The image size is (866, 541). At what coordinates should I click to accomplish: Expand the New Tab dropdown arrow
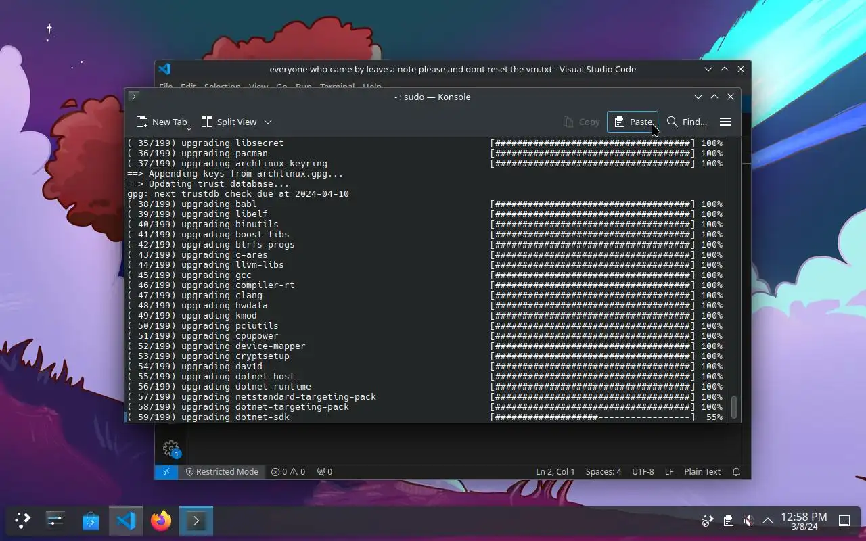[189, 128]
